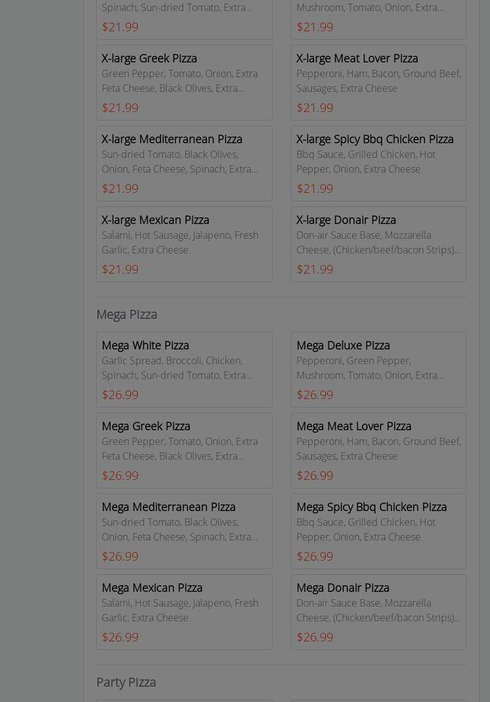490x702 pixels.
Task: Open the Mega Meat Lover Pizza item
Action: 379,450
